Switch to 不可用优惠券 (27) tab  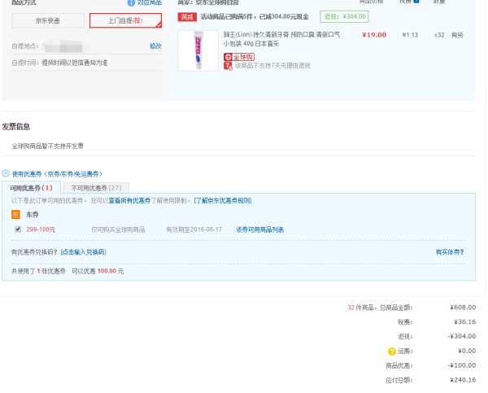point(96,188)
